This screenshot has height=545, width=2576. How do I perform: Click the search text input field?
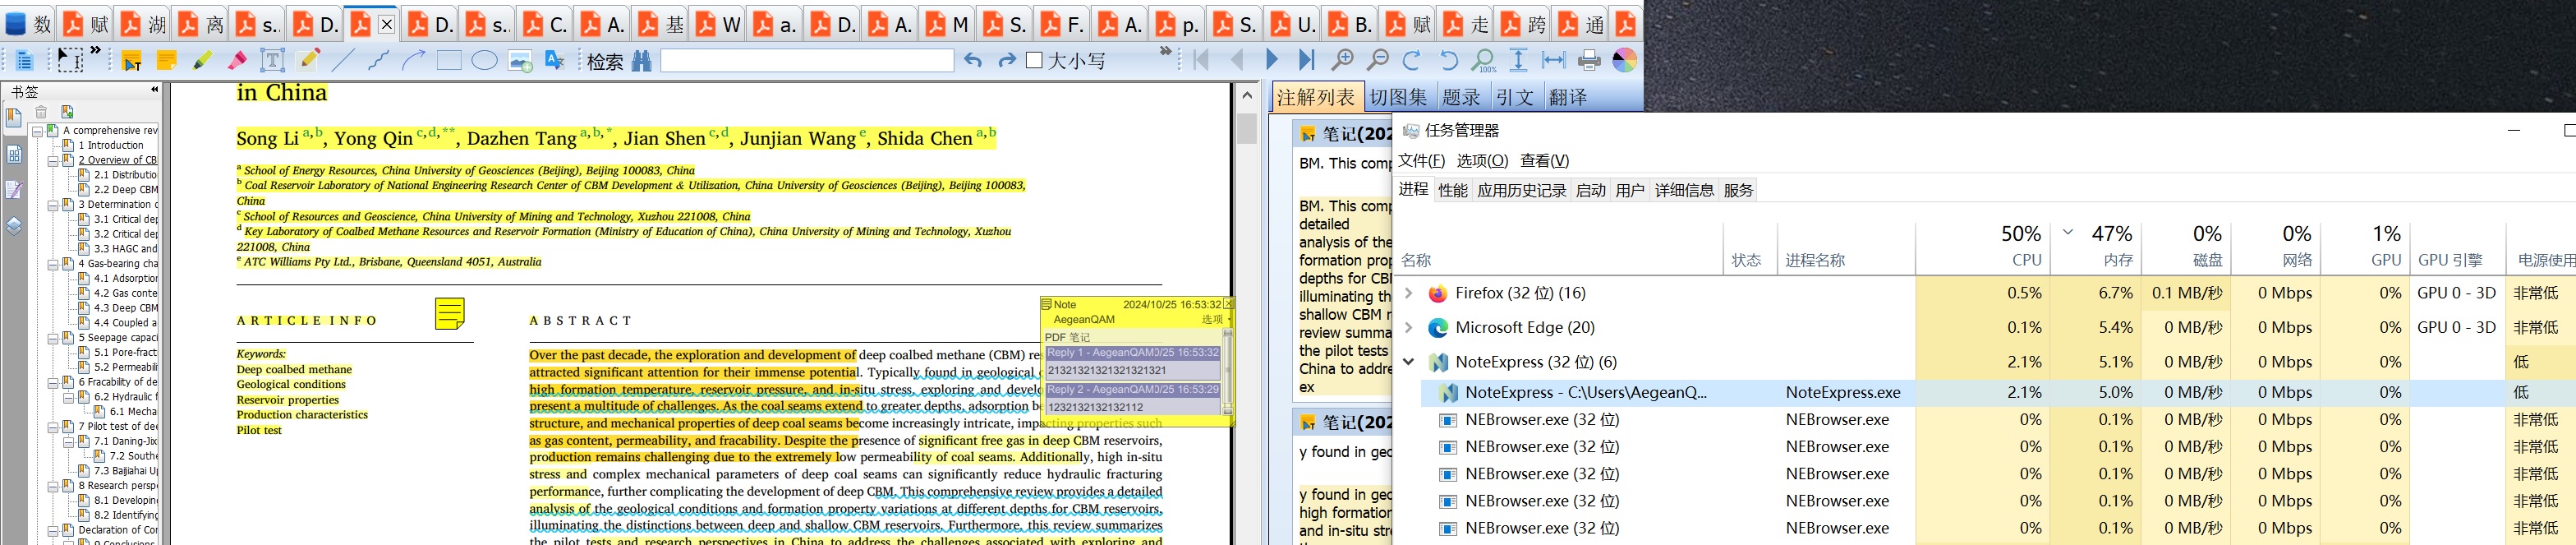807,61
